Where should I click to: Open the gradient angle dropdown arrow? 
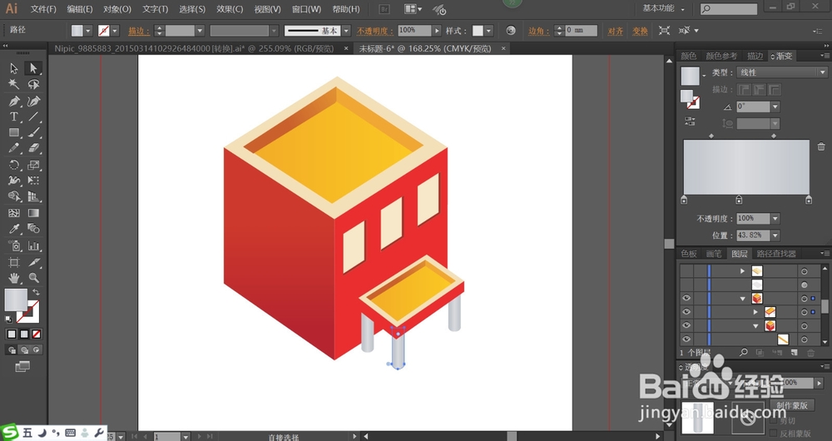pos(775,107)
